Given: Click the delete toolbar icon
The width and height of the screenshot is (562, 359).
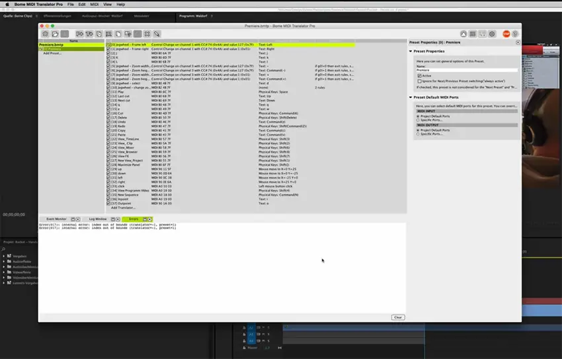Looking at the screenshot, I should click(138, 34).
